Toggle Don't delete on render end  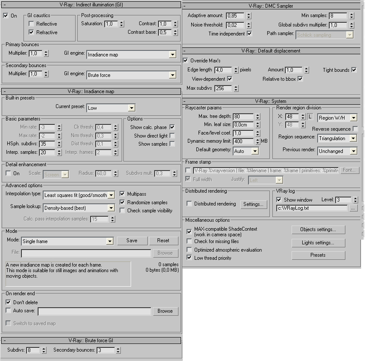point(9,302)
